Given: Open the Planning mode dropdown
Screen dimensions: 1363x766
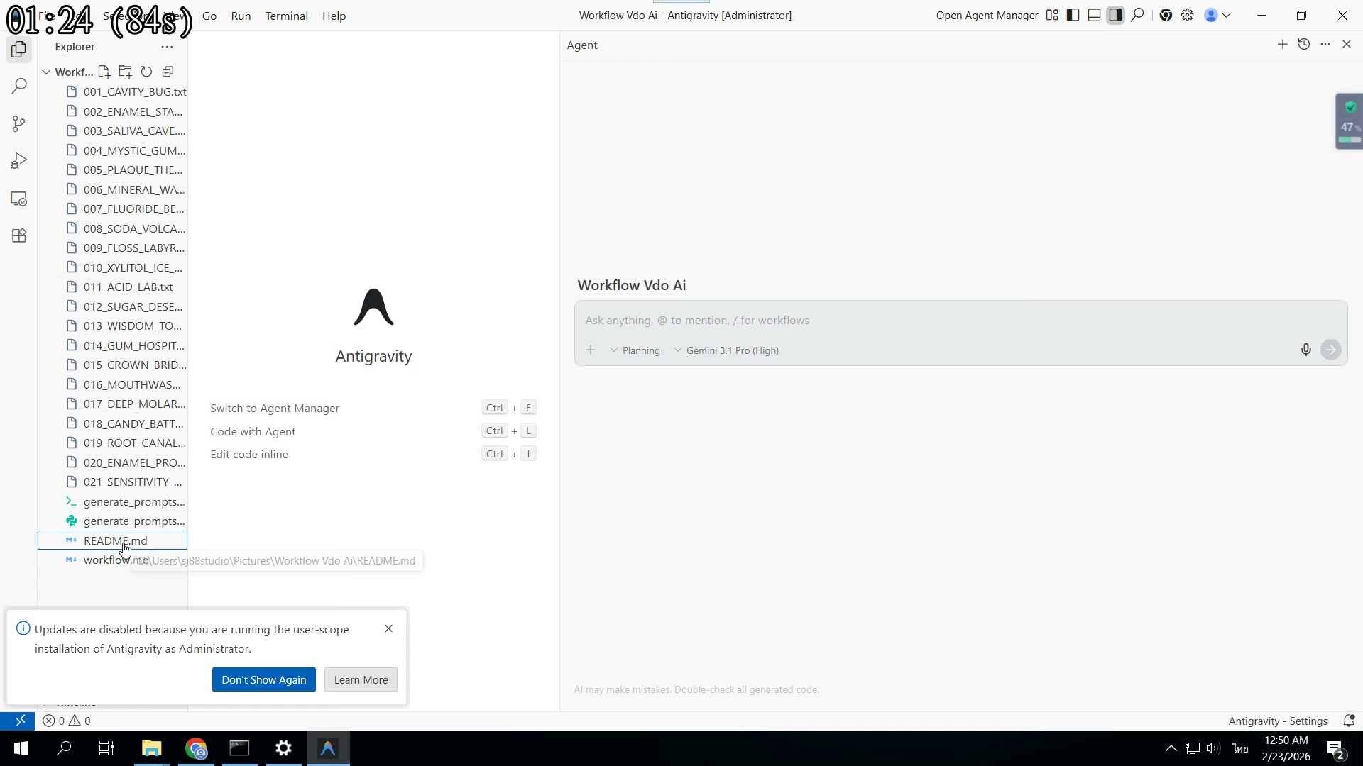Looking at the screenshot, I should click(635, 350).
